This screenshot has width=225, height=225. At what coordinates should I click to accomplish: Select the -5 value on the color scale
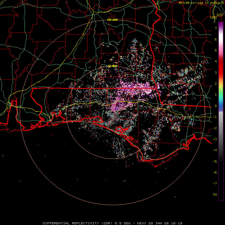tap(215, 161)
